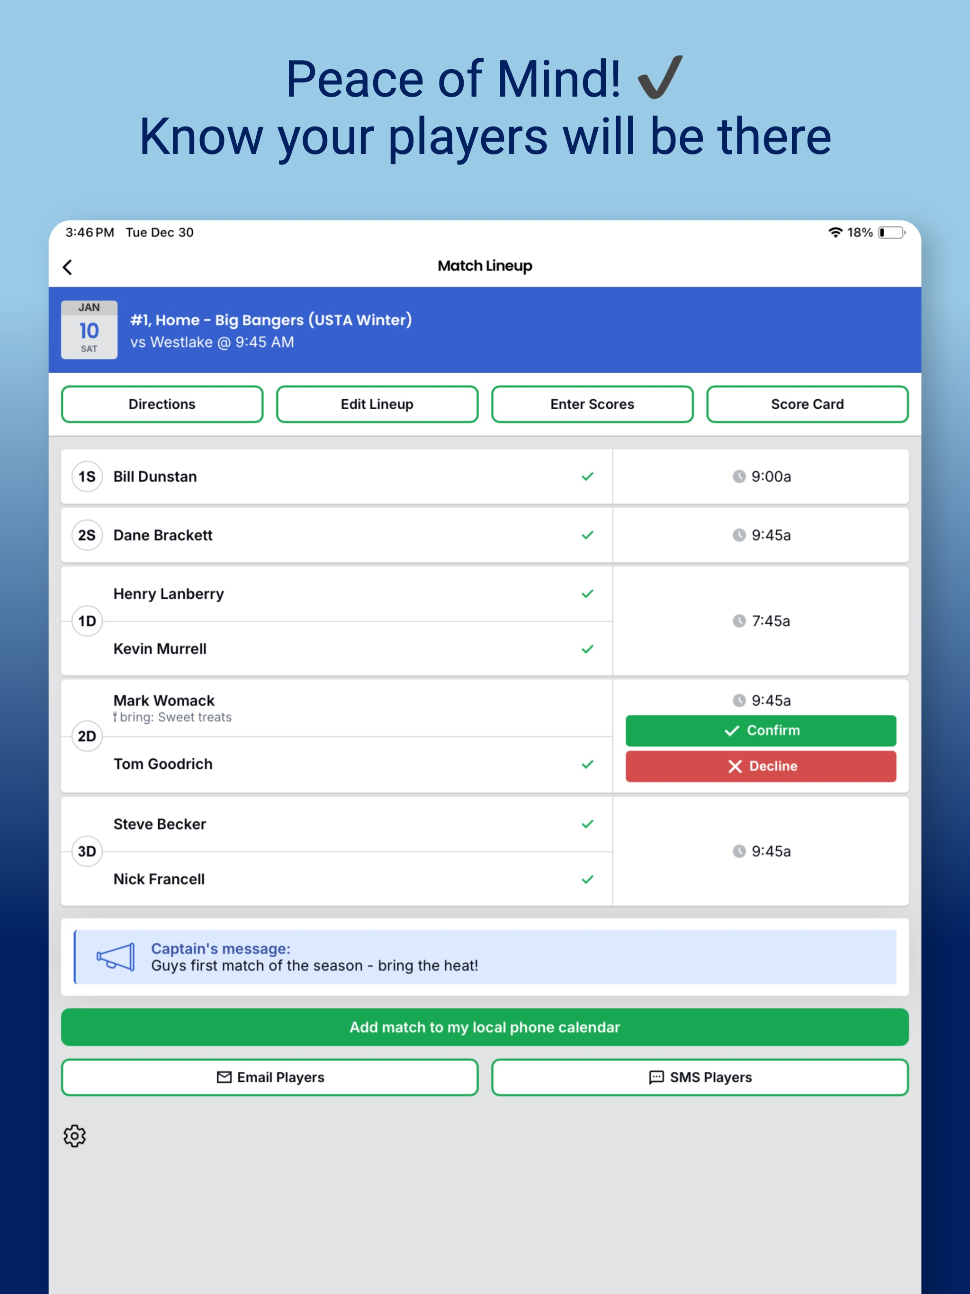Open Enter Scores
Viewport: 970px width, 1294px height.
pos(592,404)
